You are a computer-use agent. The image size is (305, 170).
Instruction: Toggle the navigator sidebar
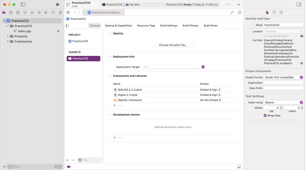[23, 5]
